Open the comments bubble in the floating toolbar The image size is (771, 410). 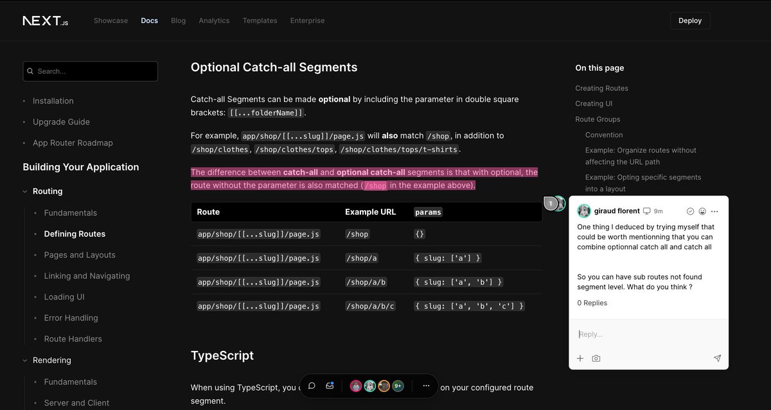point(312,386)
